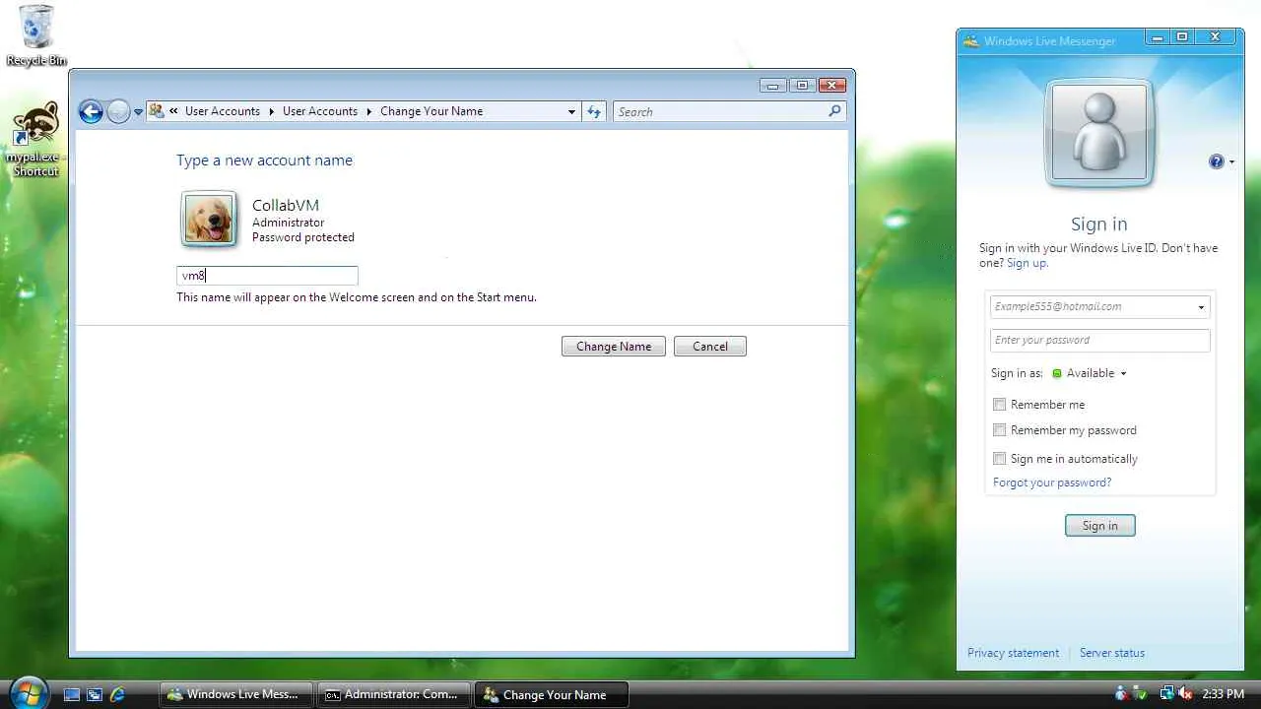
Task: Click Switch between windows icon
Action: 95,694
